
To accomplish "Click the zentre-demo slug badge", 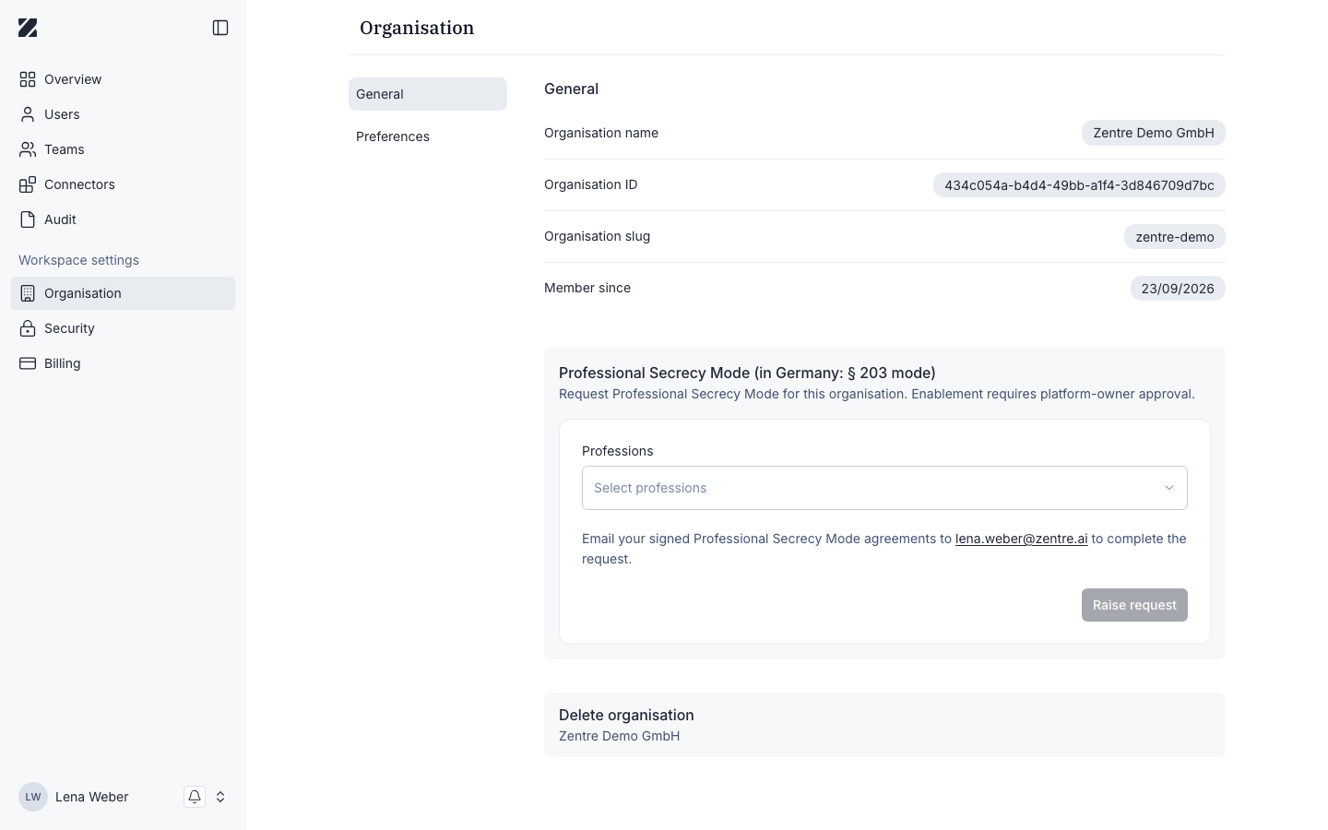I will (x=1175, y=237).
